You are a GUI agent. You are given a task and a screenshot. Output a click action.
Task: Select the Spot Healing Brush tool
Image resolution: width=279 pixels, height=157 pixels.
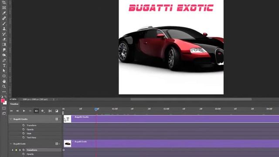coord(4,18)
